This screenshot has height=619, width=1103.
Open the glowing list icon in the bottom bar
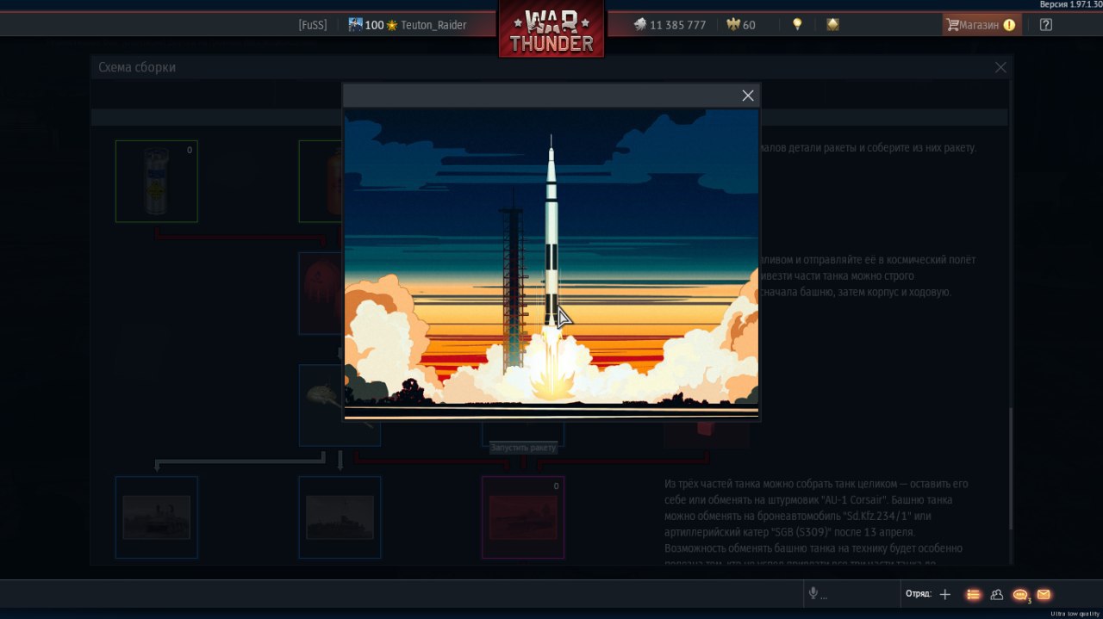point(974,594)
